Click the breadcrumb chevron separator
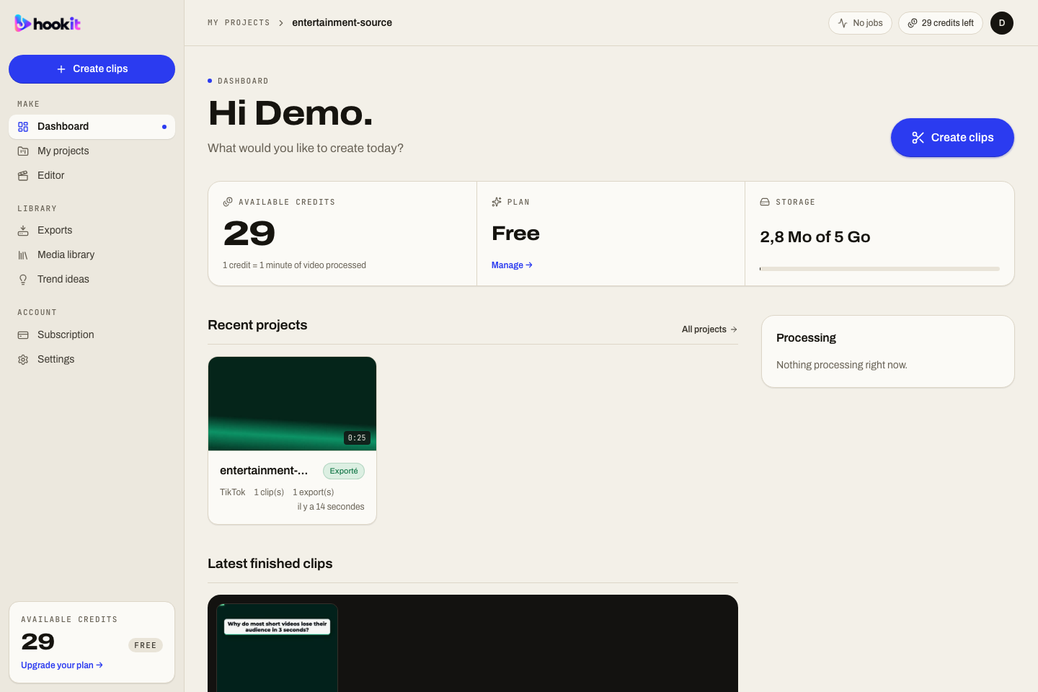The image size is (1038, 692). pyautogui.click(x=281, y=23)
